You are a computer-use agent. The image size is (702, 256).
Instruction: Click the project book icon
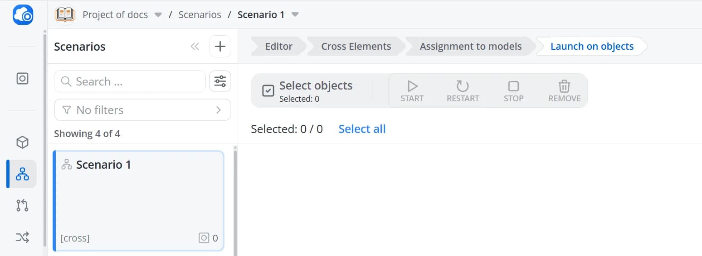click(65, 14)
